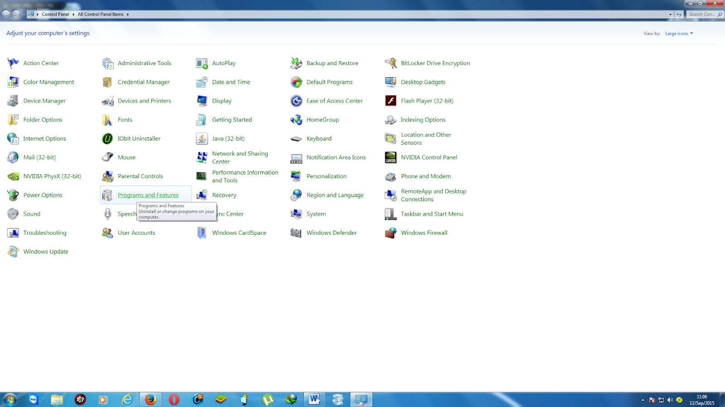725x407 pixels.
Task: Open Network and Sharing Center link
Action: pyautogui.click(x=240, y=157)
